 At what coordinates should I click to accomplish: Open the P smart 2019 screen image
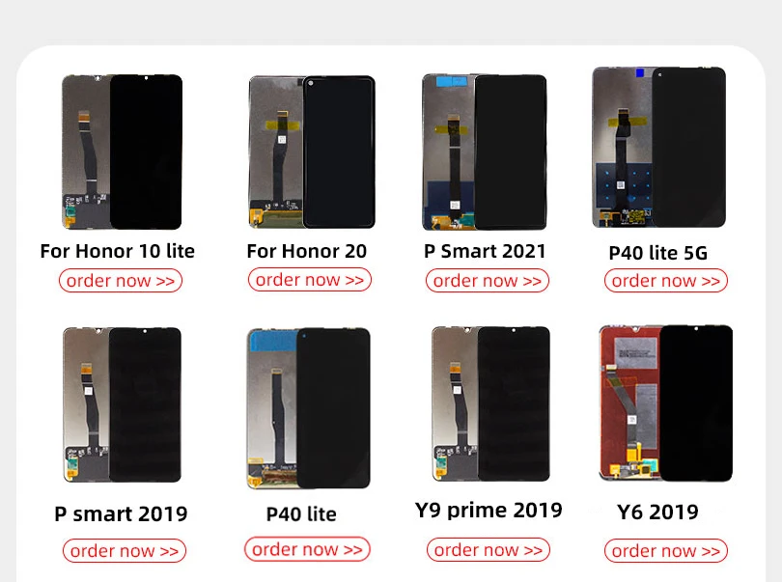click(122, 404)
